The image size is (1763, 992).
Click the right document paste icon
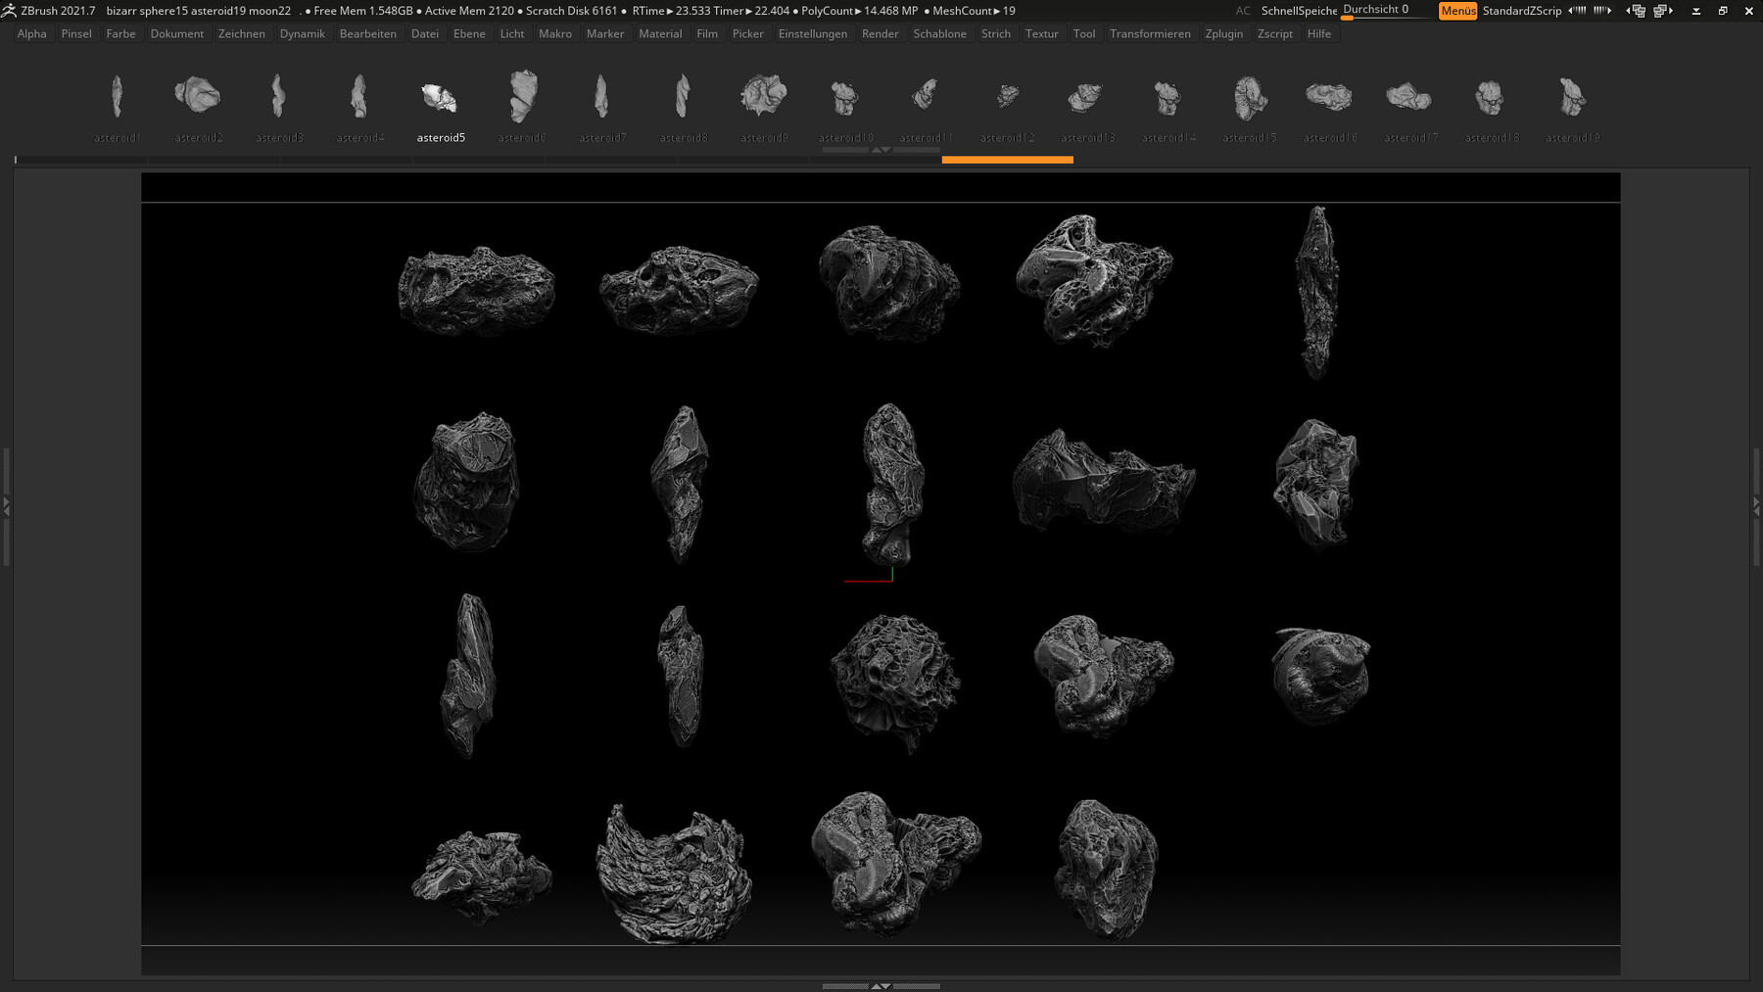1661,11
